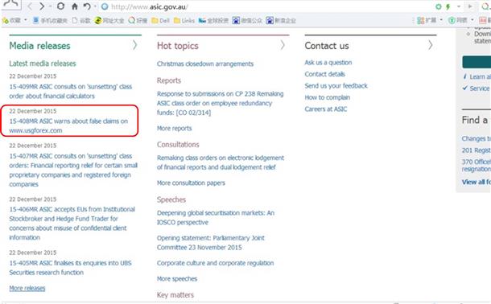Click the lightning speed-mode icon
The height and width of the screenshot is (304, 491).
point(448,6)
